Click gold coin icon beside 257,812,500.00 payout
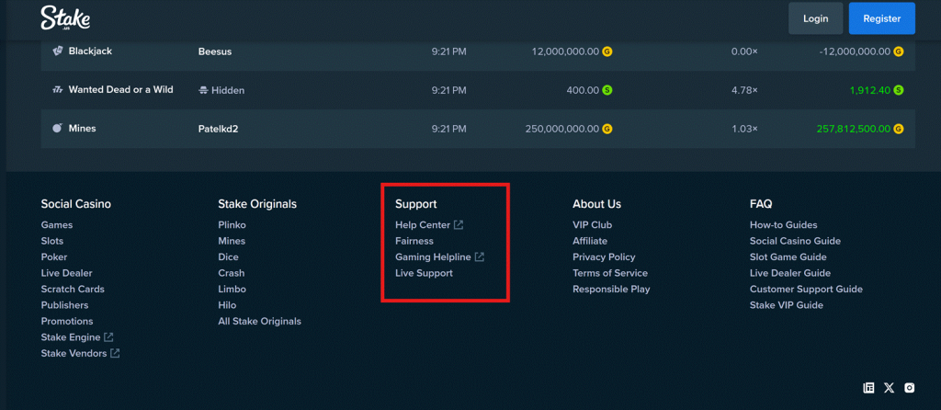This screenshot has height=410, width=941. click(899, 129)
